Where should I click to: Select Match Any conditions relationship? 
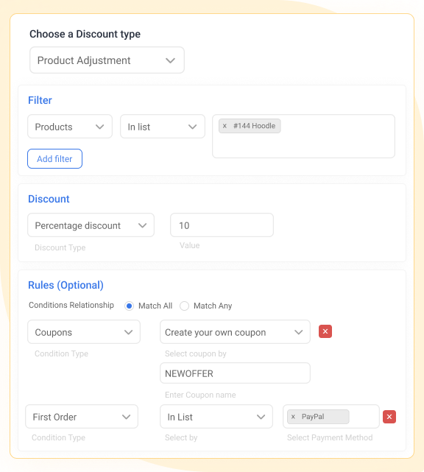[x=185, y=306]
